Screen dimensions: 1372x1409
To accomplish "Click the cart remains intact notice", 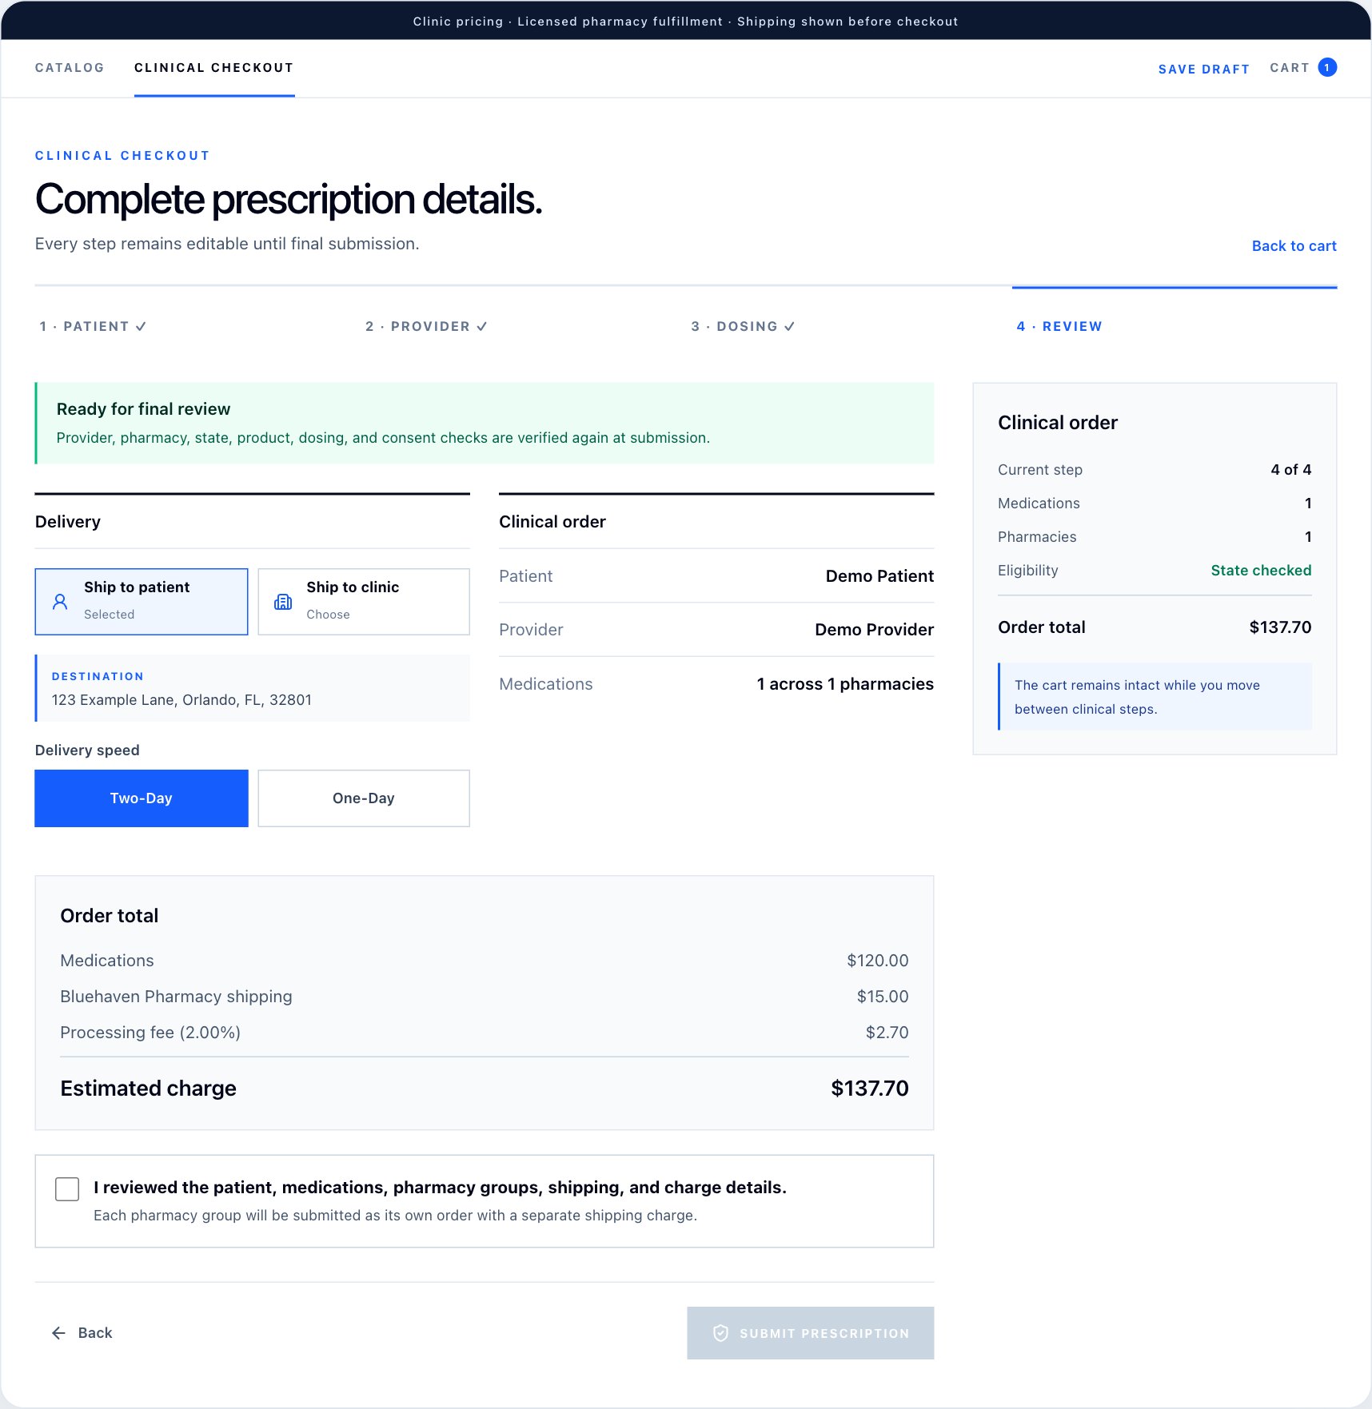I will click(x=1155, y=697).
